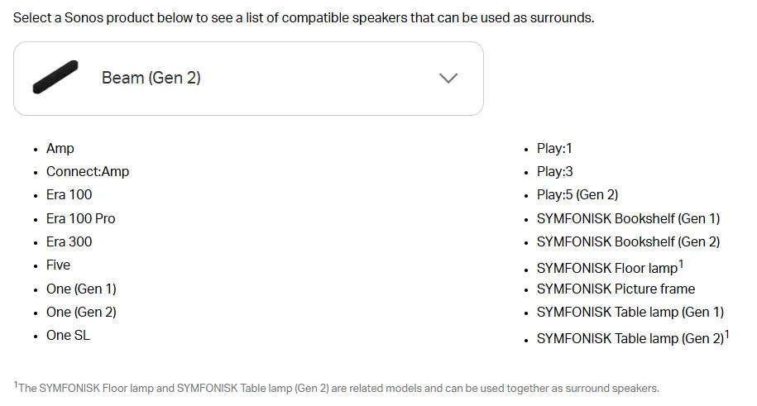Click the One SL entry

(68, 335)
